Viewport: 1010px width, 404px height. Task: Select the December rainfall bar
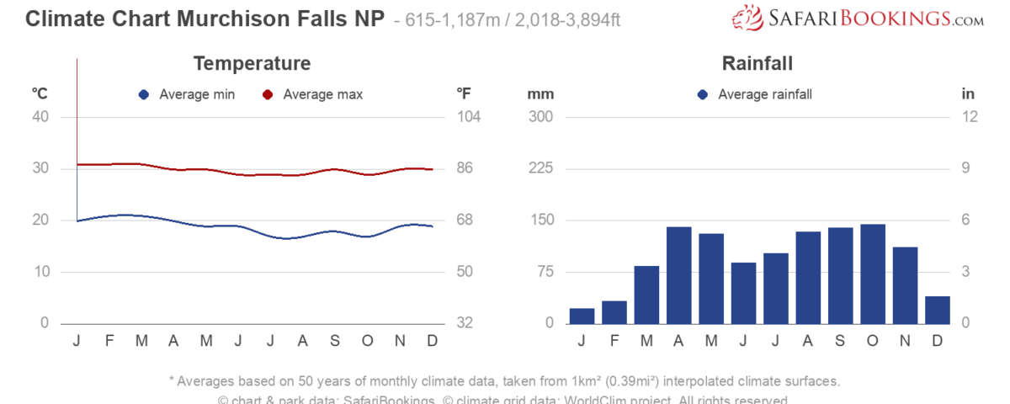coord(938,310)
